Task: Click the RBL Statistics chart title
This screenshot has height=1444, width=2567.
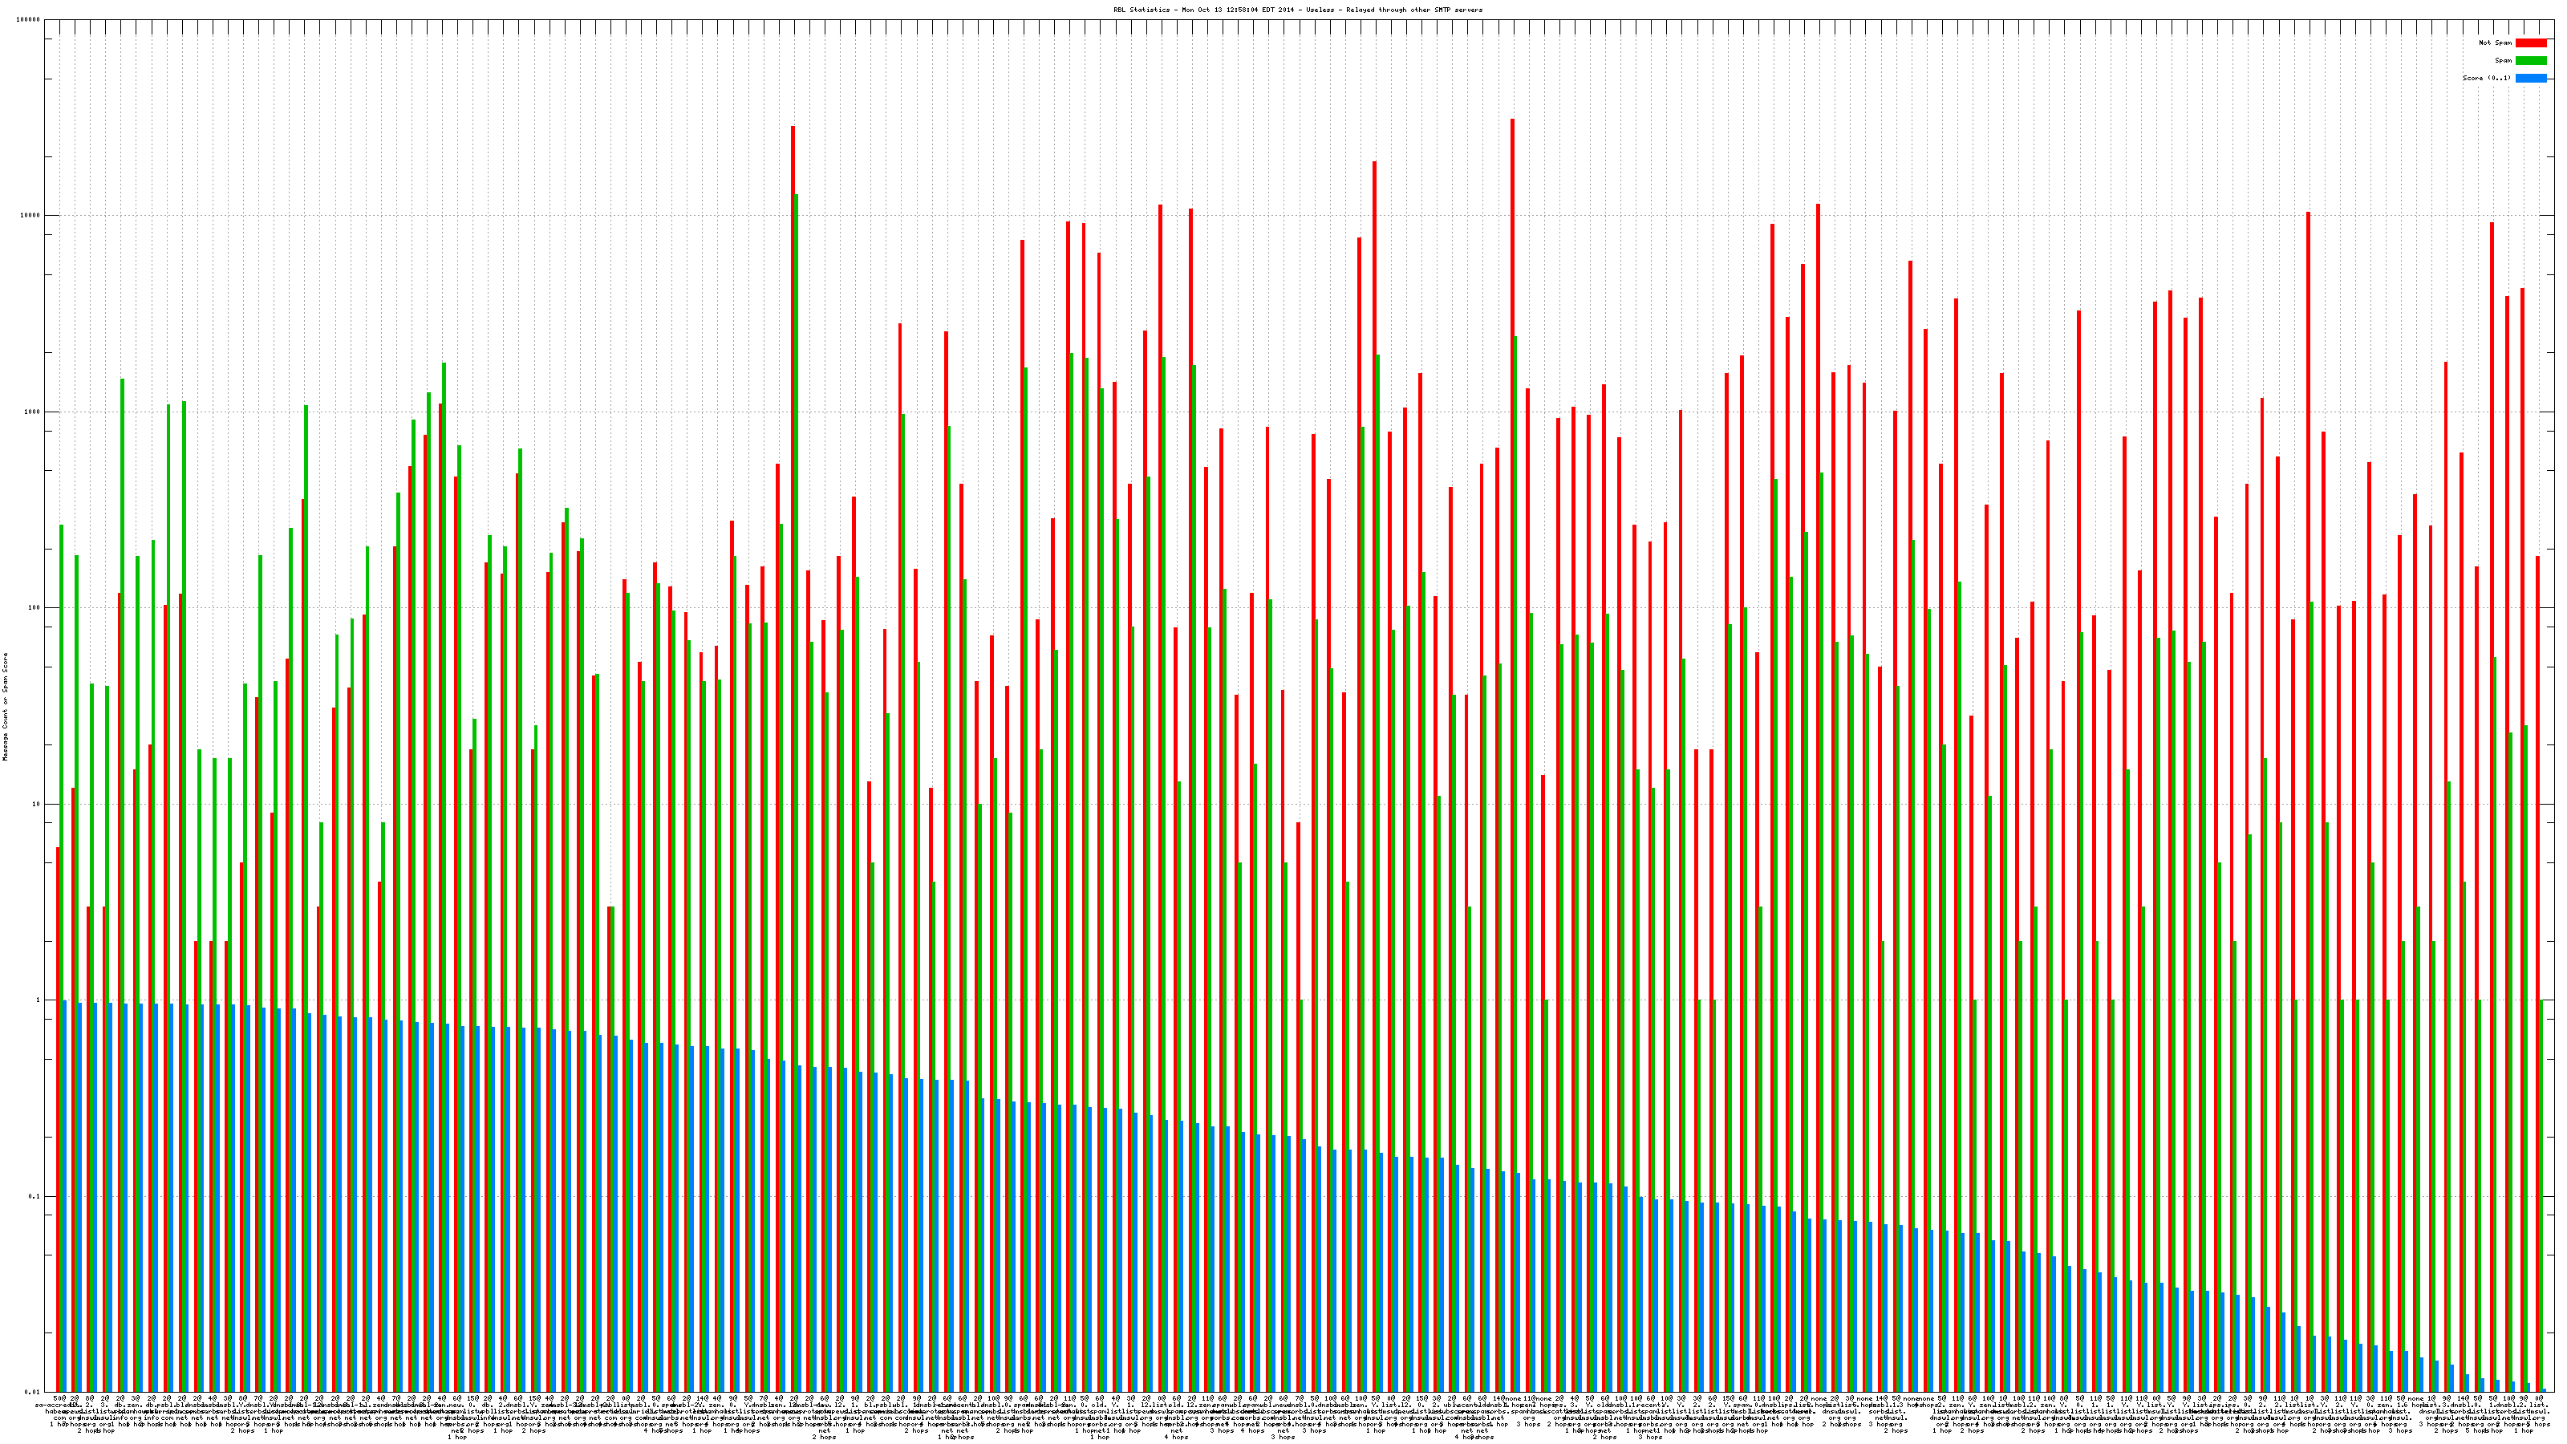Action: (x=1297, y=10)
